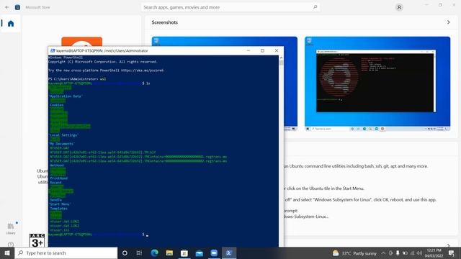Click the taskbar 'Type here to search' box
Image resolution: width=461 pixels, height=259 pixels.
66,253
